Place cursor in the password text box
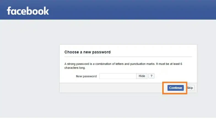The width and height of the screenshot is (216, 129). coord(118,76)
